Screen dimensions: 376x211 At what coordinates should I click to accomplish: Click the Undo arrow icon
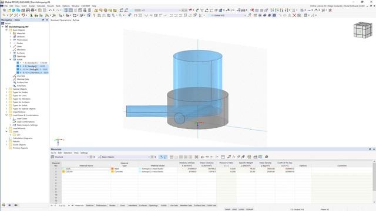(x=50, y=11)
